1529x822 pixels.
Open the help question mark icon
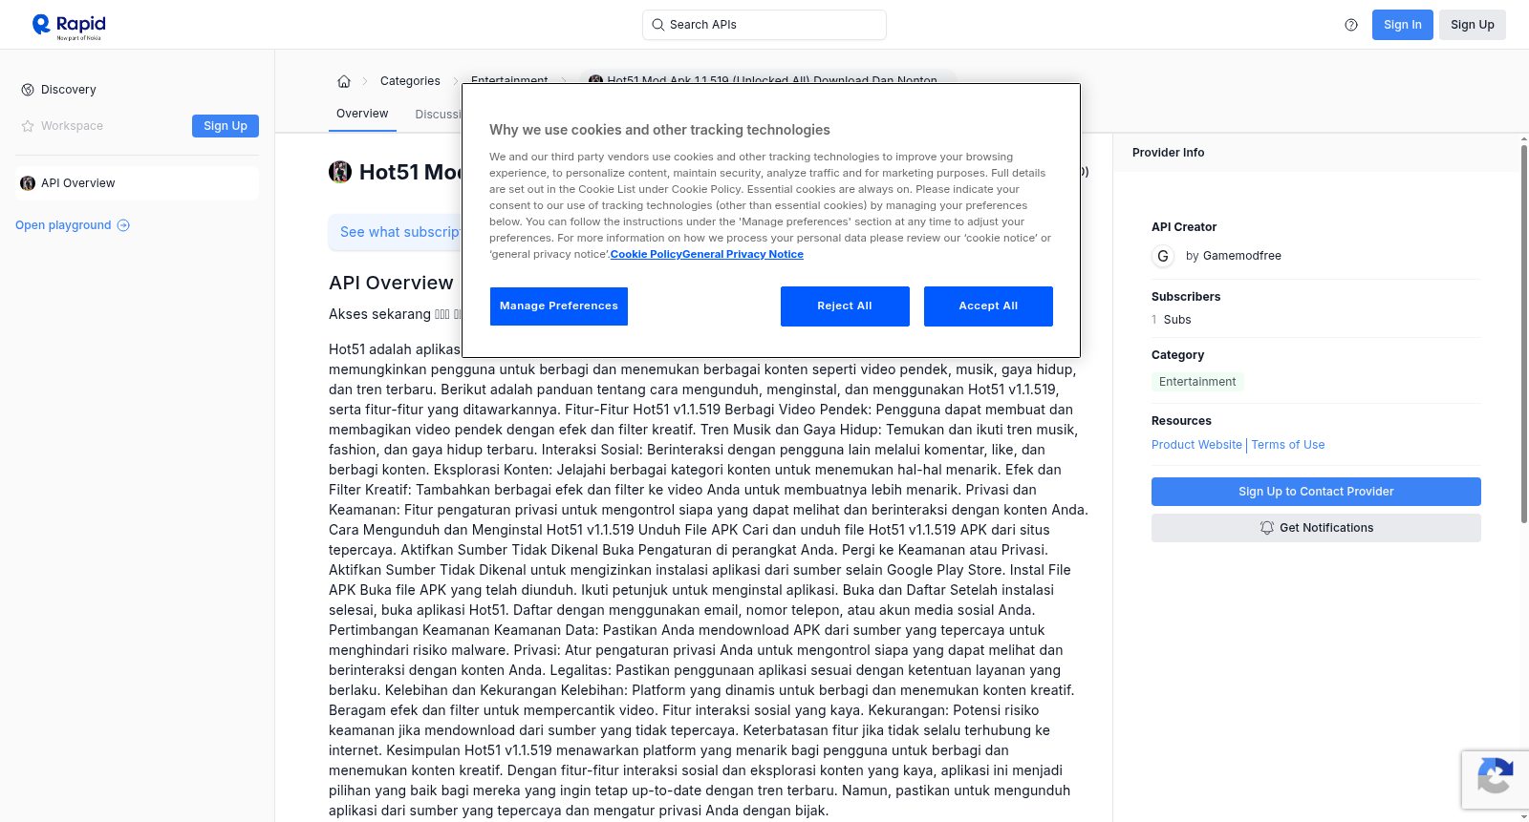tap(1351, 25)
